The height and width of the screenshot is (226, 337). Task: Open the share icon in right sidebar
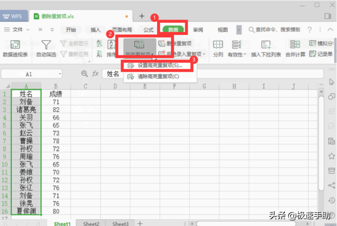(331, 185)
